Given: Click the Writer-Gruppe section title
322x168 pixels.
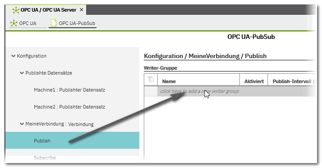Looking at the screenshot, I should [x=160, y=68].
